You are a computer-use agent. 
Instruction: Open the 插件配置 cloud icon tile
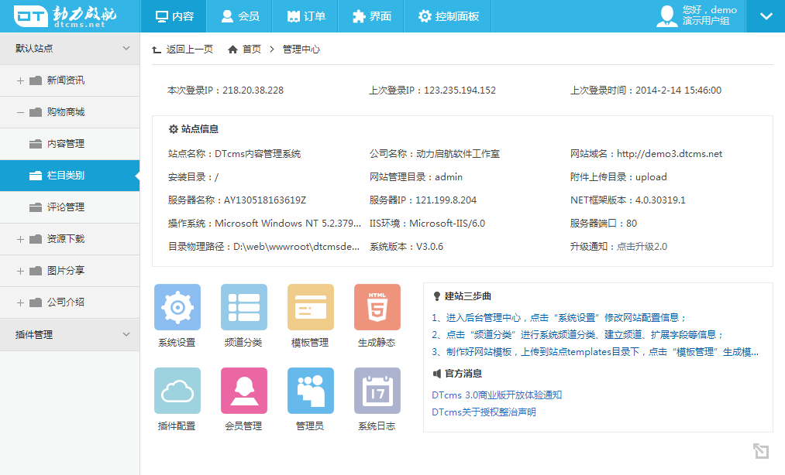177,391
